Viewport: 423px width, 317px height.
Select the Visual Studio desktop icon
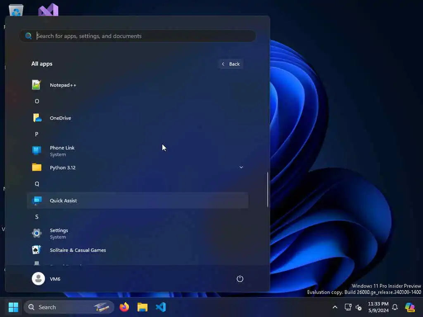pyautogui.click(x=48, y=10)
